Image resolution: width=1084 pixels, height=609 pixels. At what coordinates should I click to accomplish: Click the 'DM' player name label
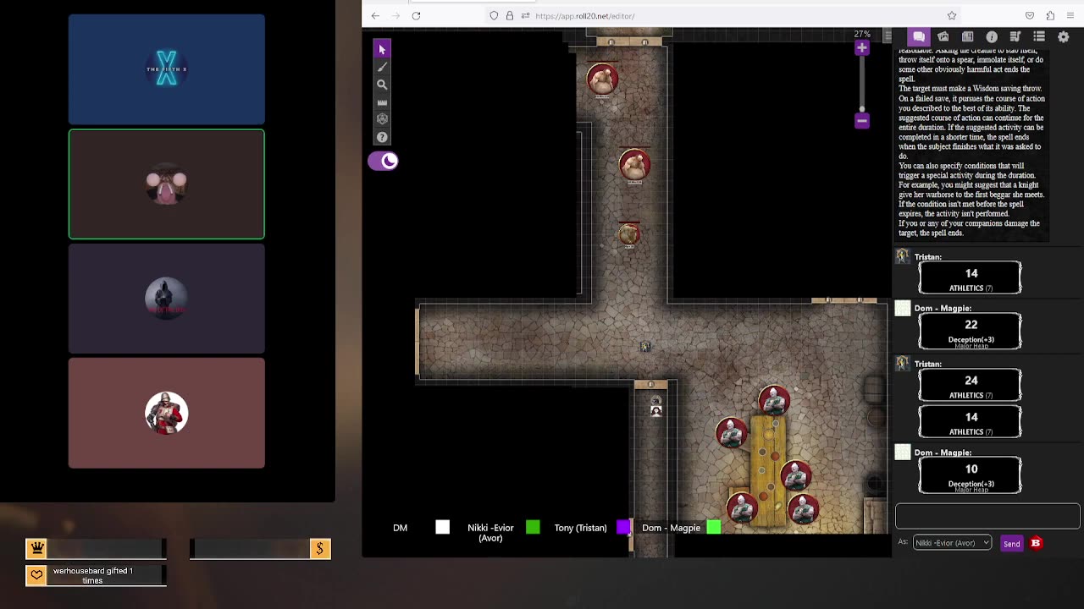point(401,528)
